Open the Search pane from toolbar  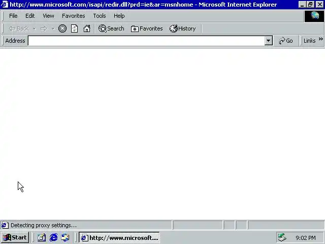[111, 28]
